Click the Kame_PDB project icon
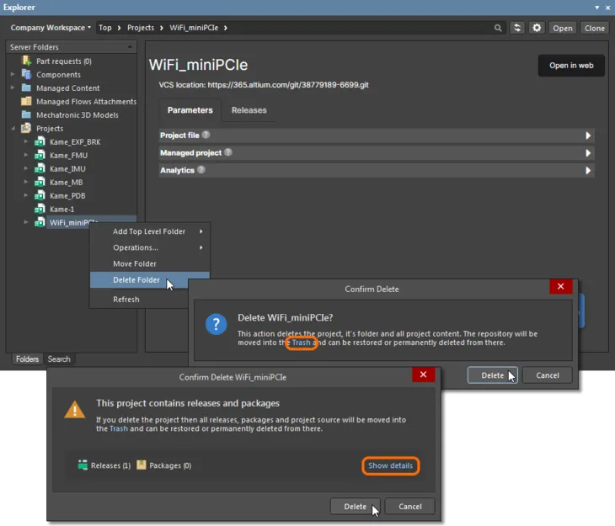Viewport: 615px width, 526px height. pos(40,195)
